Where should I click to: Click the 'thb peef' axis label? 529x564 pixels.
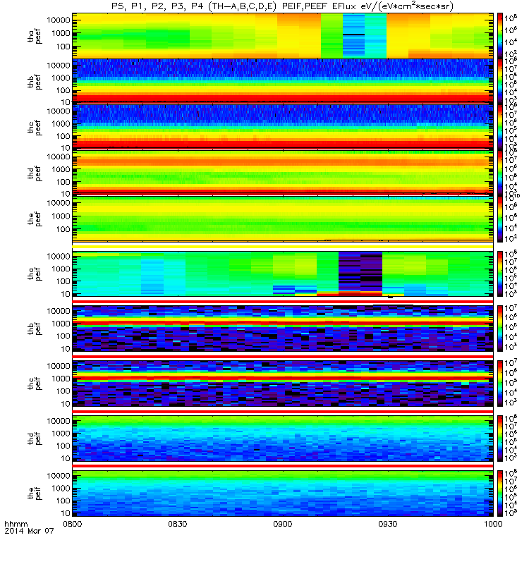coord(35,82)
